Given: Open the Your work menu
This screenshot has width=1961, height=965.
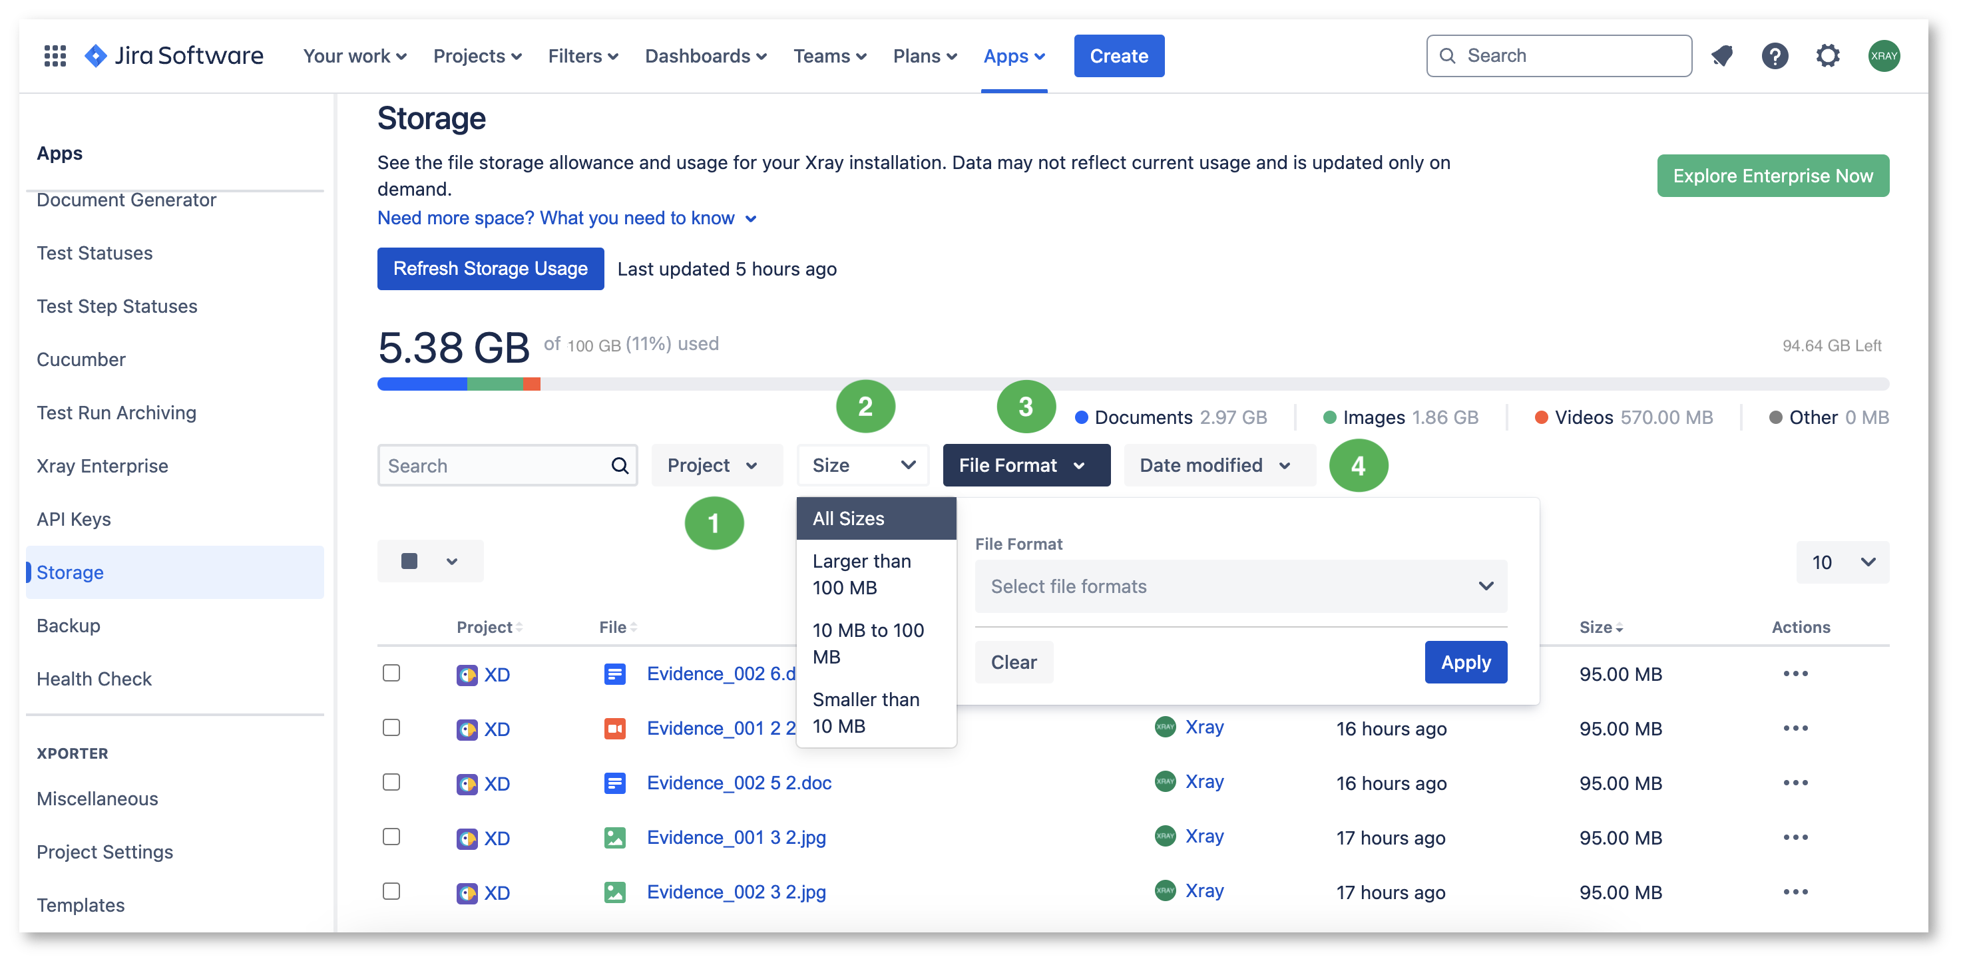Looking at the screenshot, I should [x=355, y=55].
